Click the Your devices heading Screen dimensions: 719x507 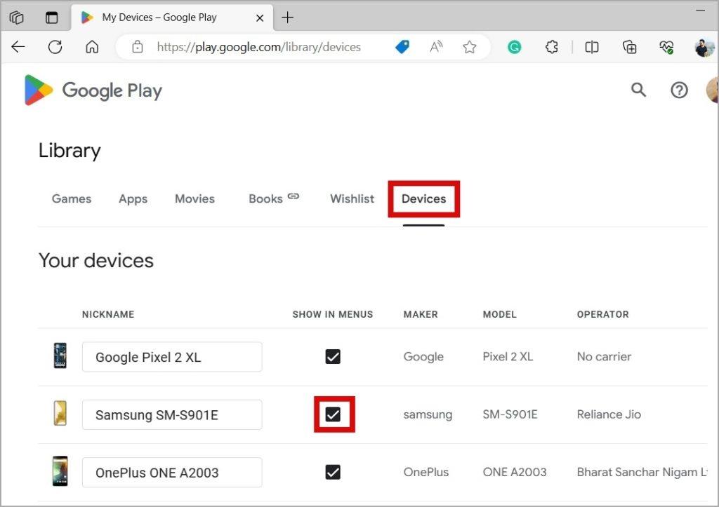(x=96, y=261)
